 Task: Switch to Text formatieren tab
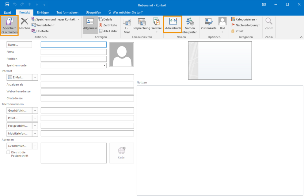click(x=67, y=12)
